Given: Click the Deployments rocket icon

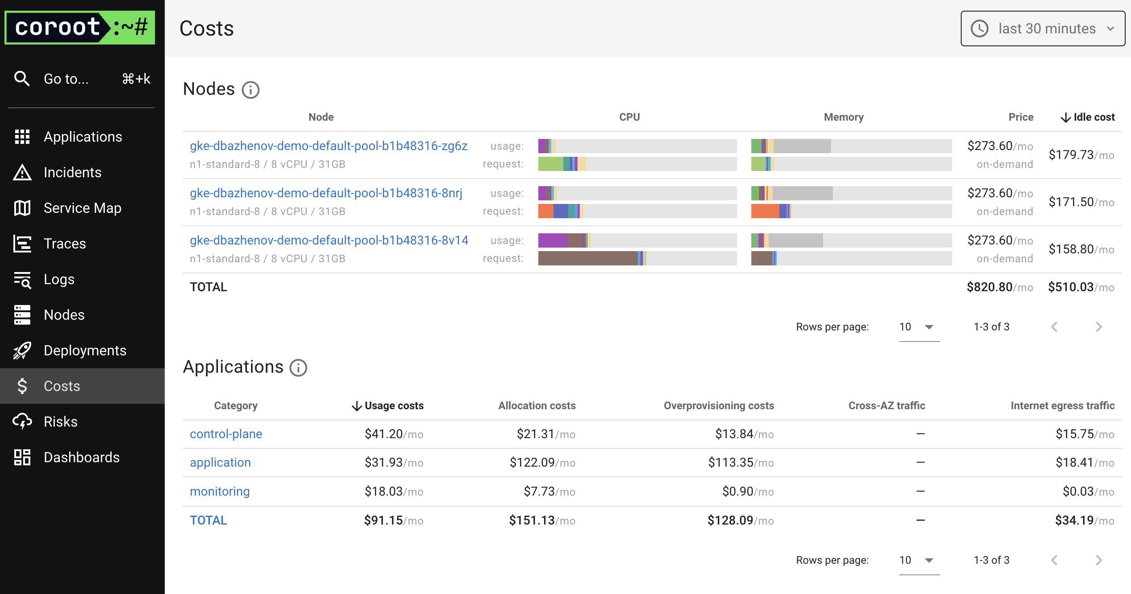Looking at the screenshot, I should (x=22, y=350).
